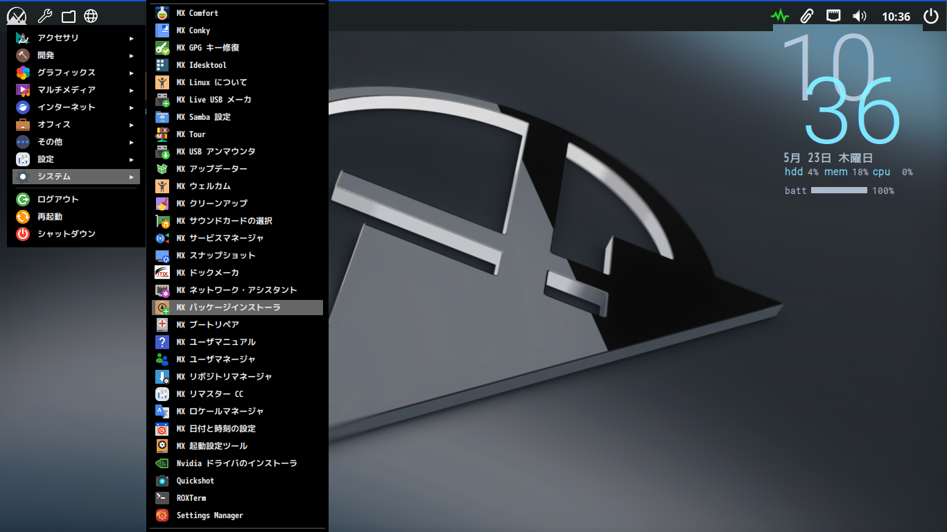Open the MX logo main menu button

pos(16,16)
